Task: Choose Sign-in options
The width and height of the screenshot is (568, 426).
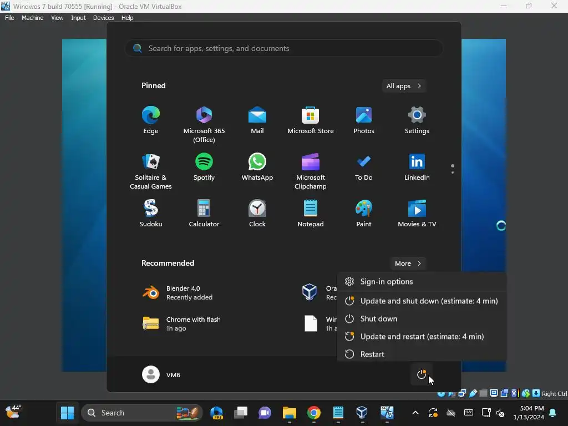Action: click(422, 281)
